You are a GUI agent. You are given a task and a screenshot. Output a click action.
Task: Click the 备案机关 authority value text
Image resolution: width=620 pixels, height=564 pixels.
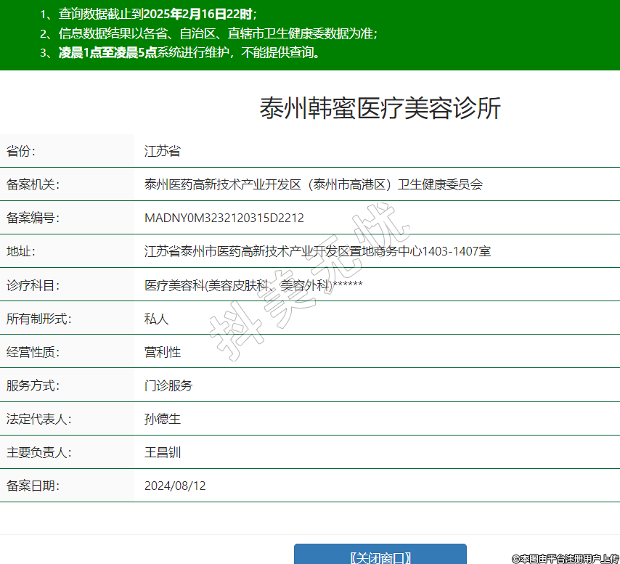coord(313,184)
